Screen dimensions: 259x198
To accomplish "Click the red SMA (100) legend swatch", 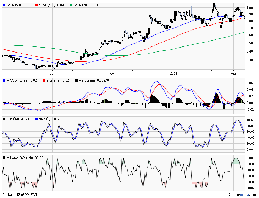I will coord(37,5).
